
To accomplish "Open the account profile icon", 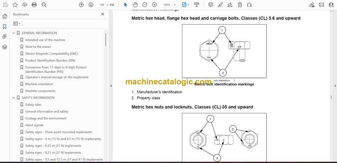I will (331, 5).
